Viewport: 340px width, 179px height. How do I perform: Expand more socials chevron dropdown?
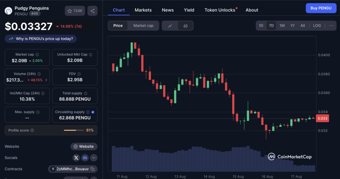pyautogui.click(x=94, y=158)
